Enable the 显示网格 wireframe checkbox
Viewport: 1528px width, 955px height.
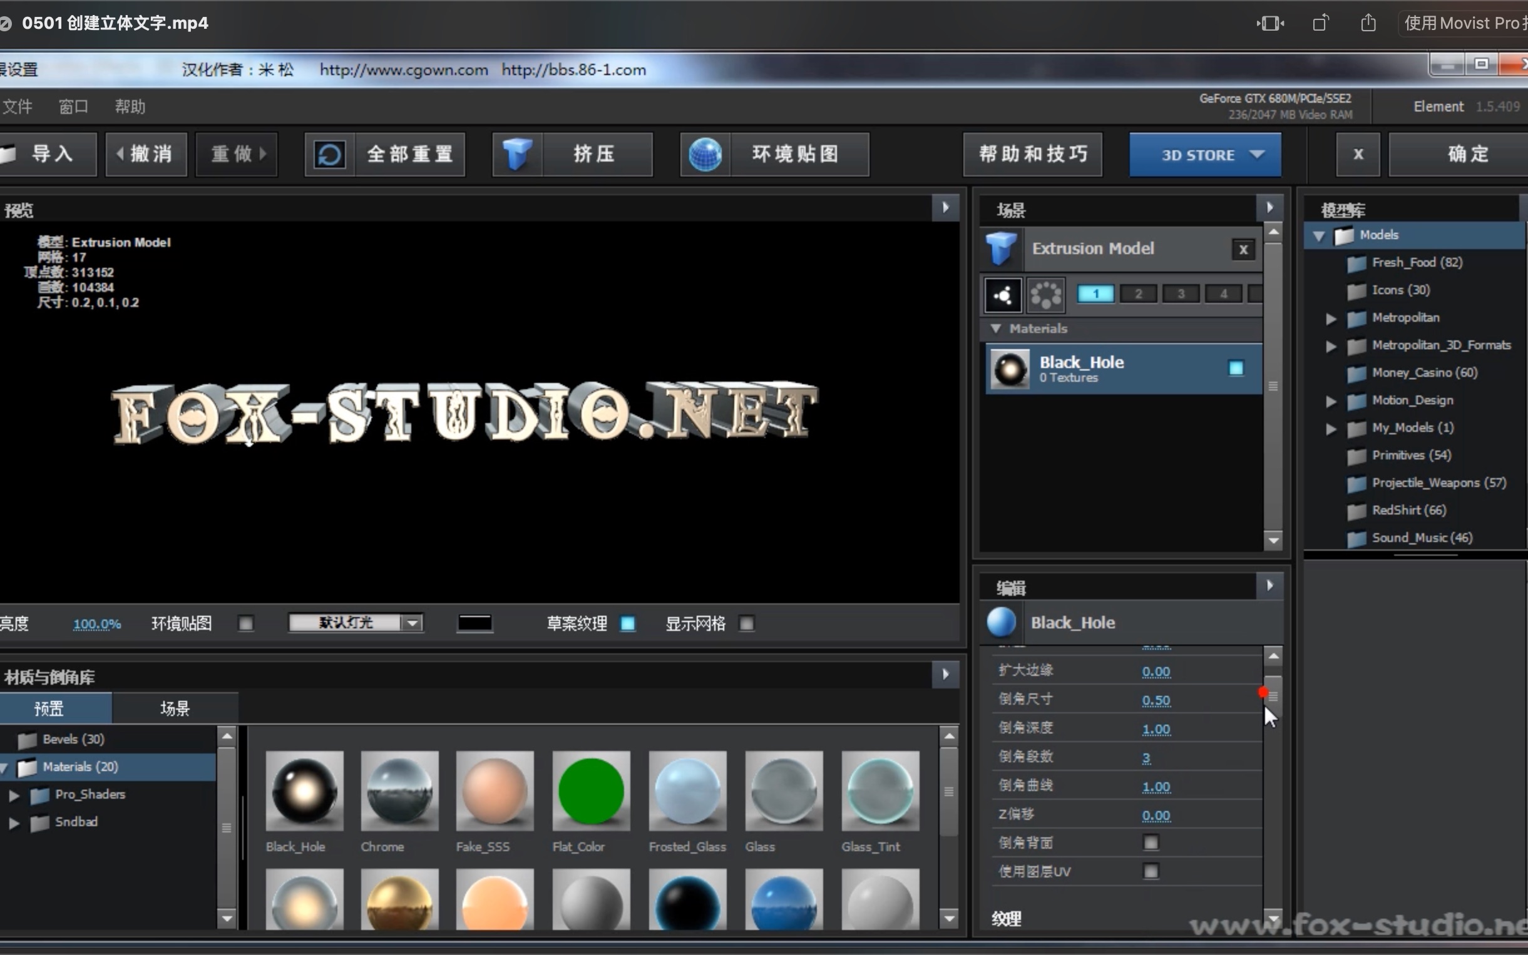[x=747, y=623]
